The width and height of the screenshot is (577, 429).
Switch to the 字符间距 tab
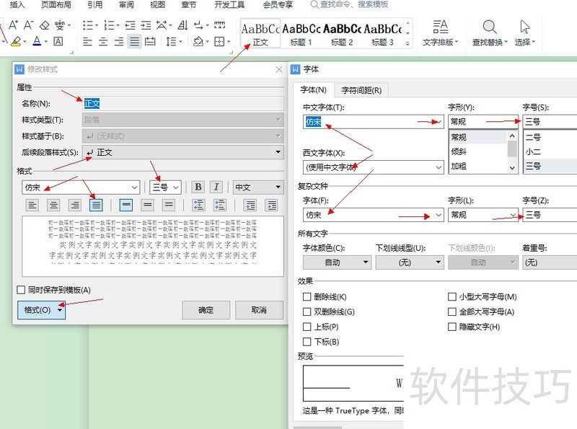click(361, 90)
